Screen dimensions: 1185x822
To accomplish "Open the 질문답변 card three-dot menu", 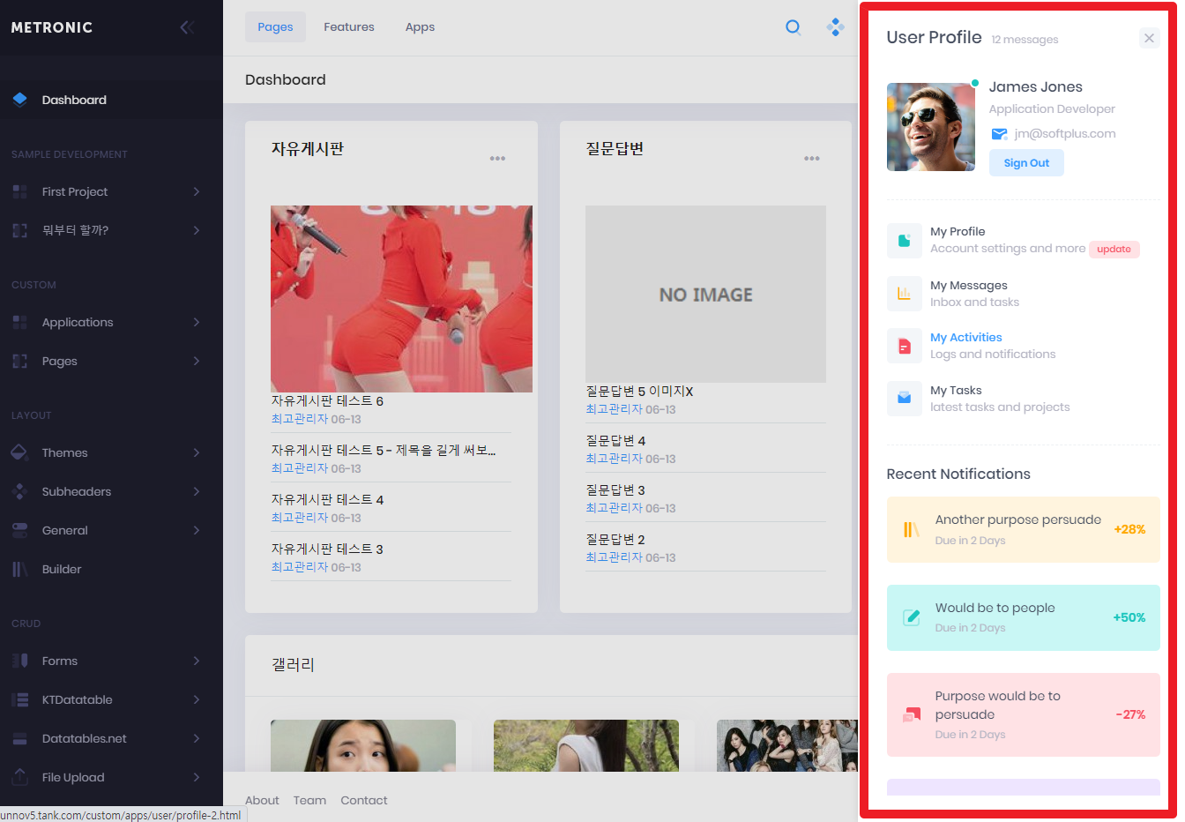I will coord(811,159).
